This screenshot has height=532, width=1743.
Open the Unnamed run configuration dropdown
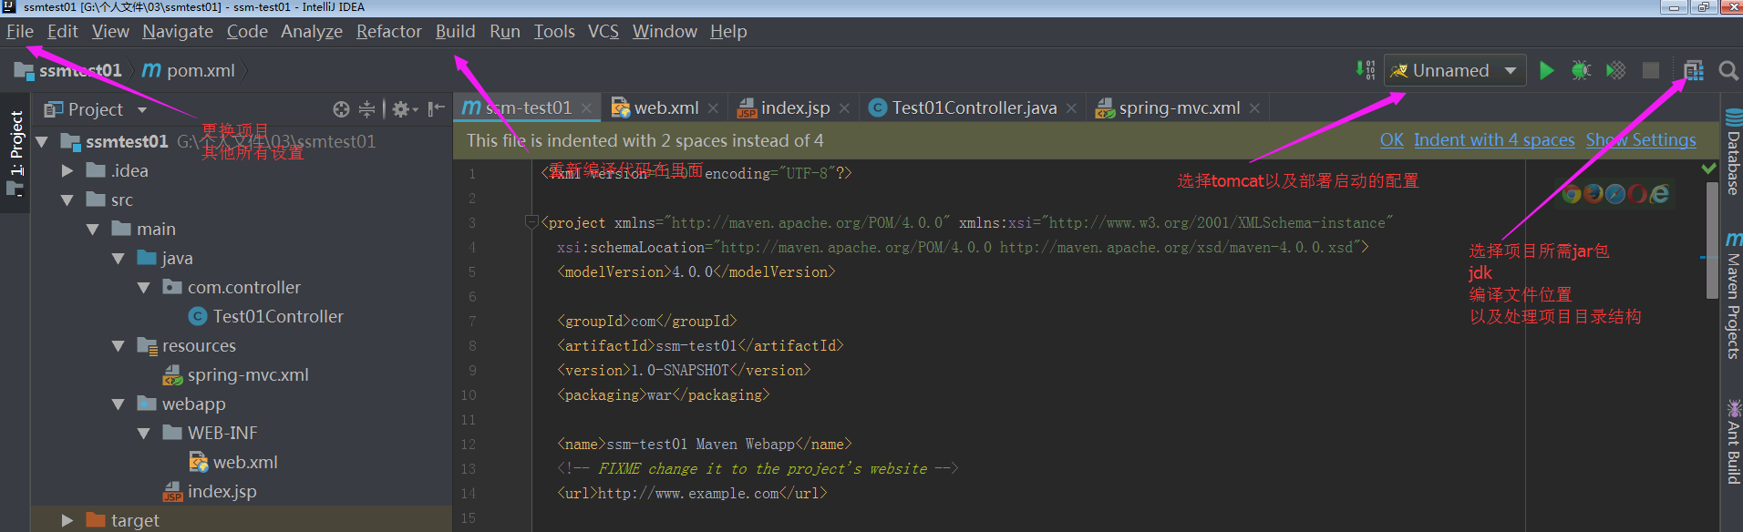coord(1455,70)
